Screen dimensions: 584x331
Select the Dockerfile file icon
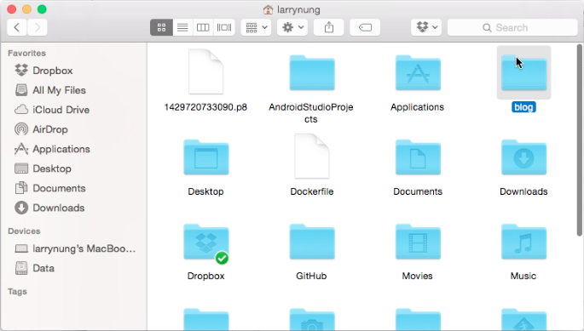312,157
